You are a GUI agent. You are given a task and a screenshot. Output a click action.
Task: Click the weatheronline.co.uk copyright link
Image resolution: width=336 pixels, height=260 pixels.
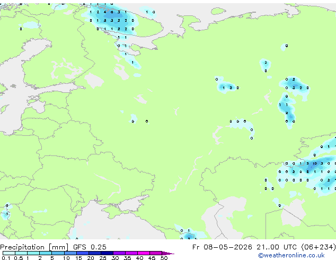click(291, 255)
